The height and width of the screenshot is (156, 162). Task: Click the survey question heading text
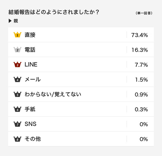tap(54, 12)
